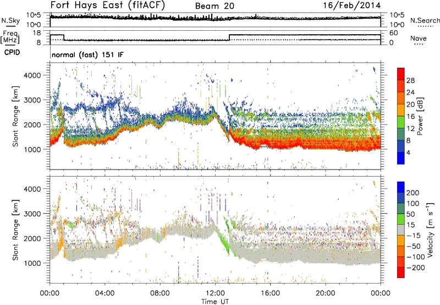Click the "100" value on the velocity colorbar
This screenshot has width=440, height=305.
[413, 204]
